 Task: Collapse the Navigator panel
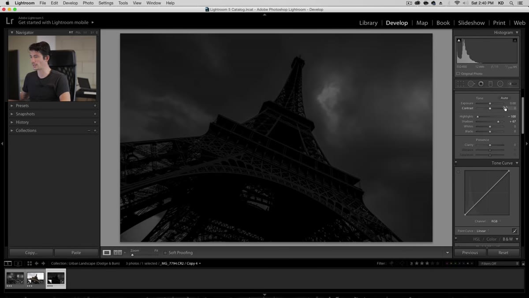(x=12, y=33)
